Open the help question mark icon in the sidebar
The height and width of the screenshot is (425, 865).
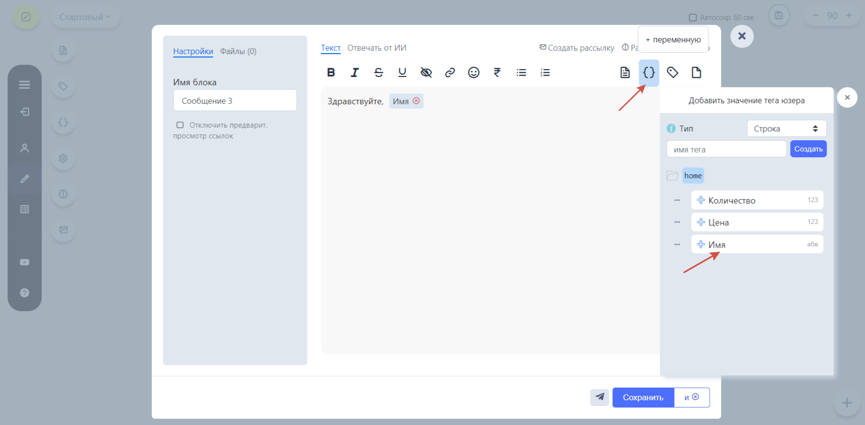point(24,293)
